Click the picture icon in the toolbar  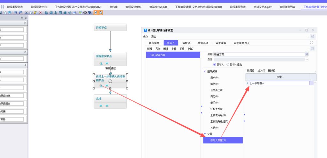[x=80, y=13]
